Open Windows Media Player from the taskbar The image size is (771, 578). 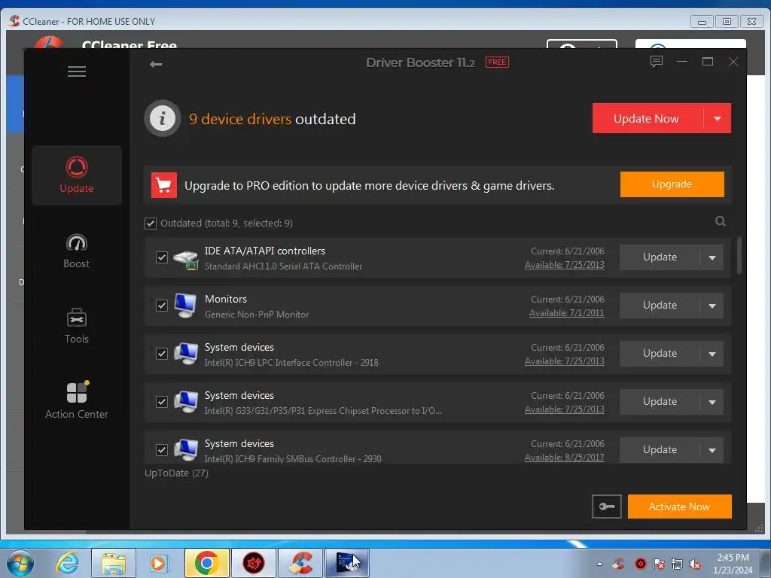159,563
